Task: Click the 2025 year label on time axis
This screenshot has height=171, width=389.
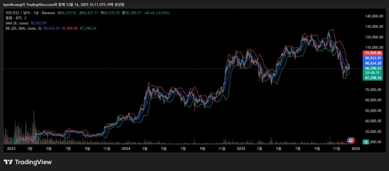Action: click(241, 148)
